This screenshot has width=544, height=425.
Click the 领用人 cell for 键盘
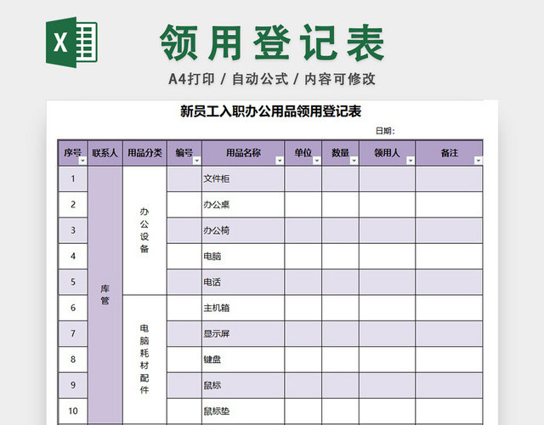click(388, 360)
